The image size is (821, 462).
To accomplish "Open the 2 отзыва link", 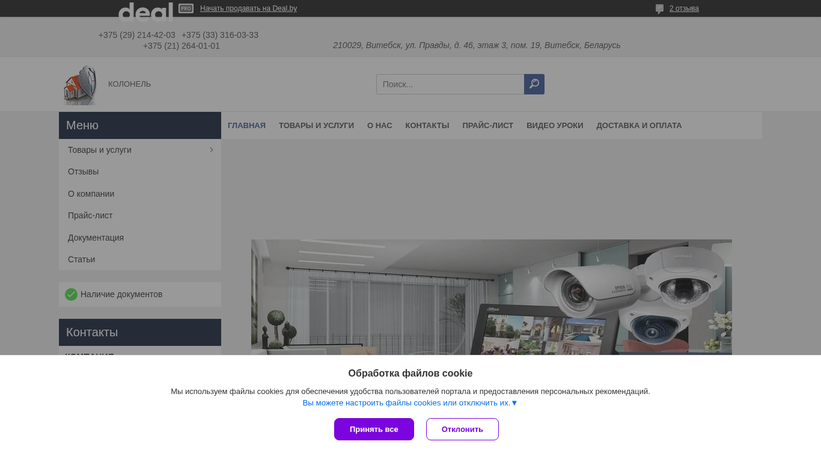I will (684, 8).
